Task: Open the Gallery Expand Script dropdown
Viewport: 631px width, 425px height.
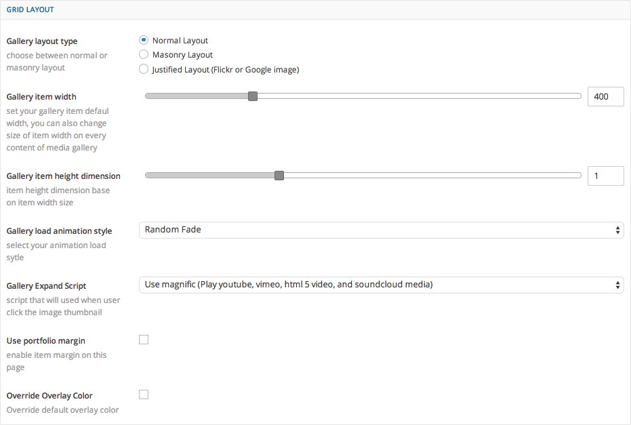Action: pyautogui.click(x=381, y=285)
